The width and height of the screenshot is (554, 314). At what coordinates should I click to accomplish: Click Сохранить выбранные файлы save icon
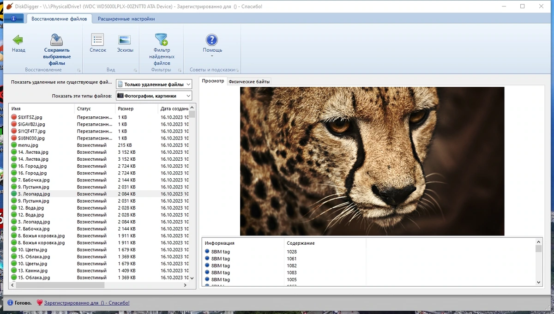(x=57, y=40)
